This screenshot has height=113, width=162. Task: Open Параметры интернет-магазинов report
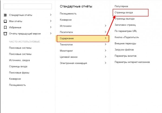click(x=132, y=62)
